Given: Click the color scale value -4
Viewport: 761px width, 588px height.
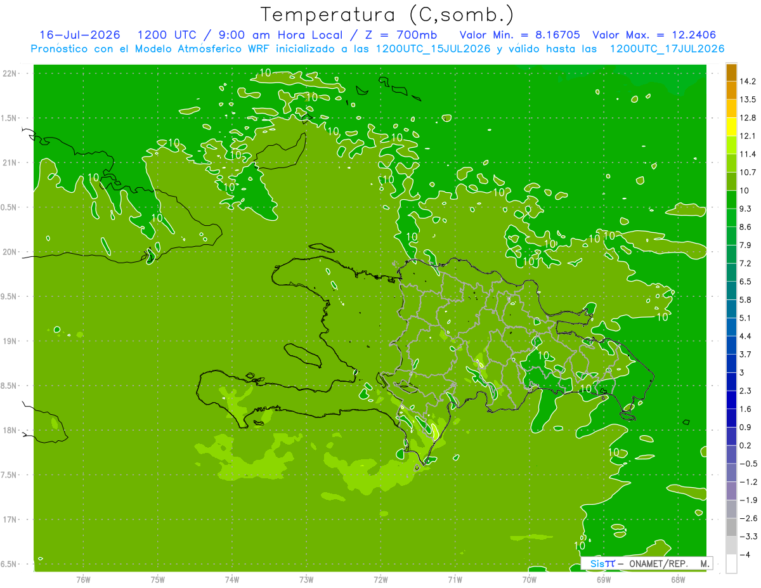Looking at the screenshot, I should [x=745, y=554].
